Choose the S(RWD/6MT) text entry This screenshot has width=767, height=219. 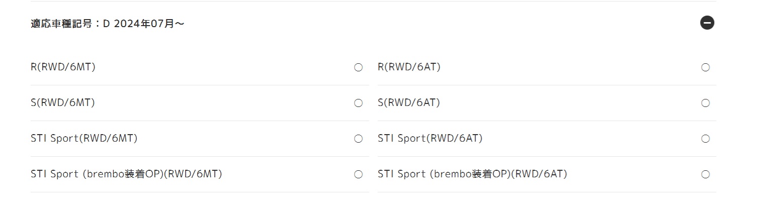coord(63,102)
